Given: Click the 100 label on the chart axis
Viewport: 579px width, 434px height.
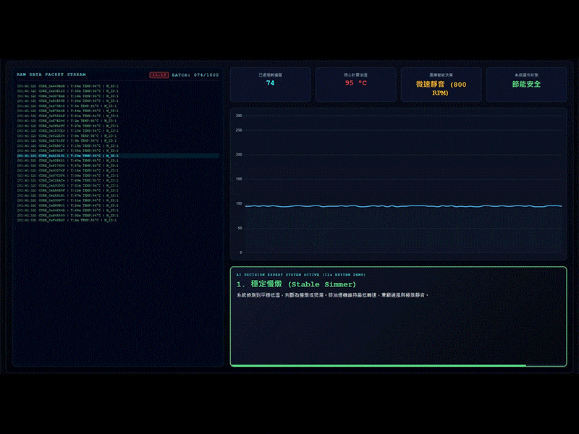Looking at the screenshot, I should pos(239,203).
